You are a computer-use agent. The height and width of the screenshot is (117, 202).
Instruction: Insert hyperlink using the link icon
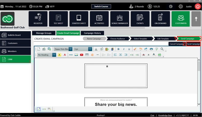71,55
